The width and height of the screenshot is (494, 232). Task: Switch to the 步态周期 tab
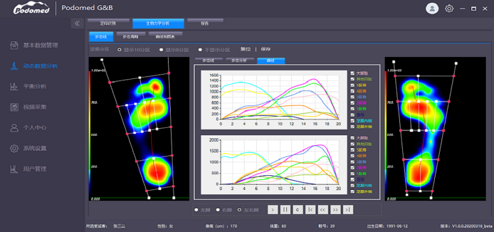coord(131,36)
